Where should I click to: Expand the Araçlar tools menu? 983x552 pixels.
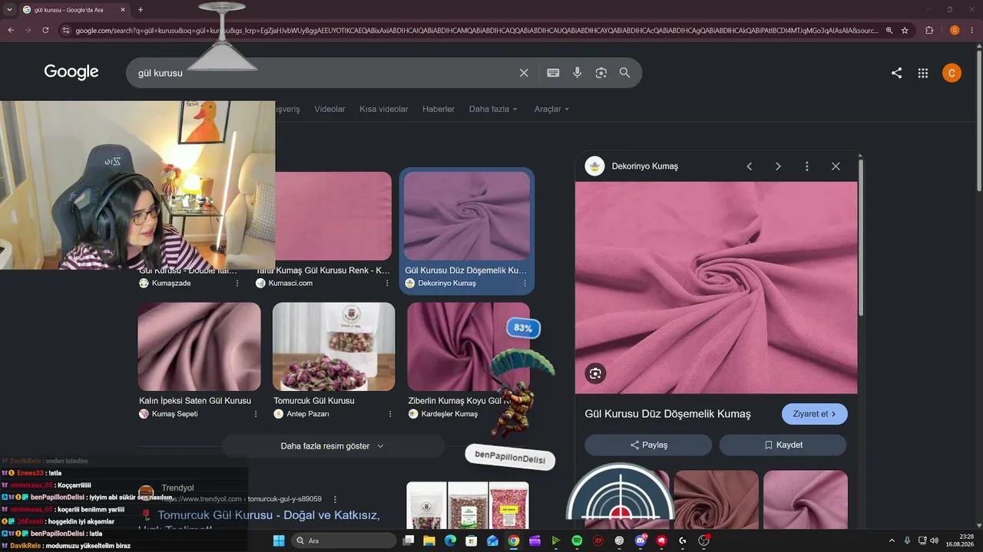[551, 109]
